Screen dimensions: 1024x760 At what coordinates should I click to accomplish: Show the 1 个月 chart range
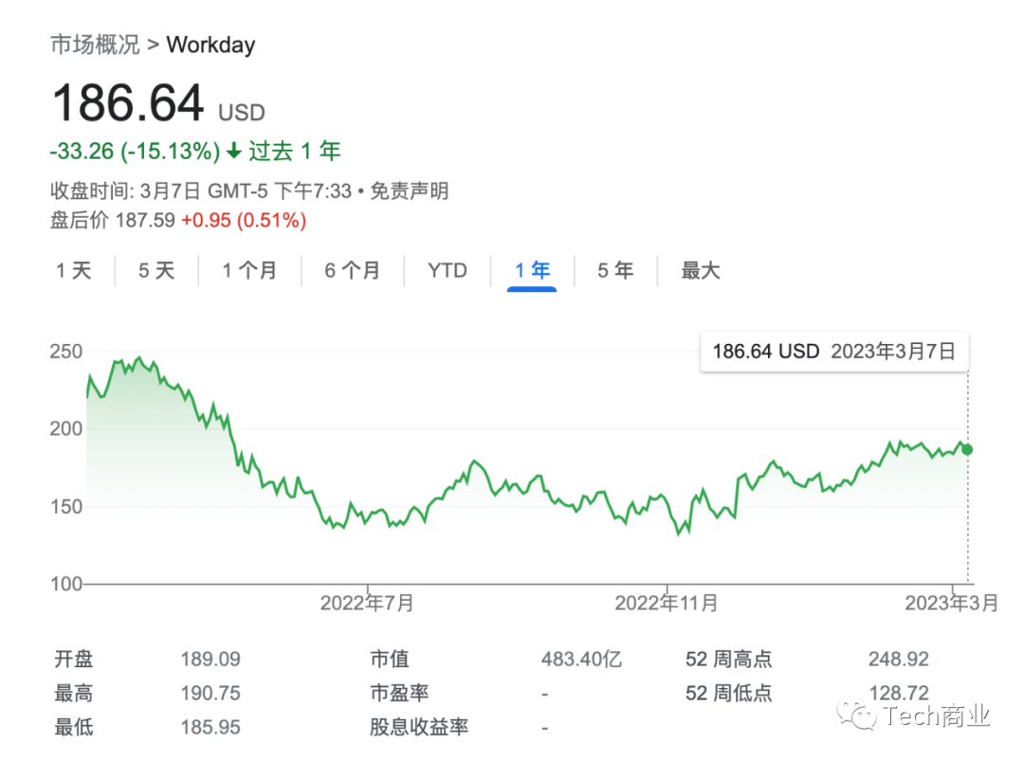(249, 271)
